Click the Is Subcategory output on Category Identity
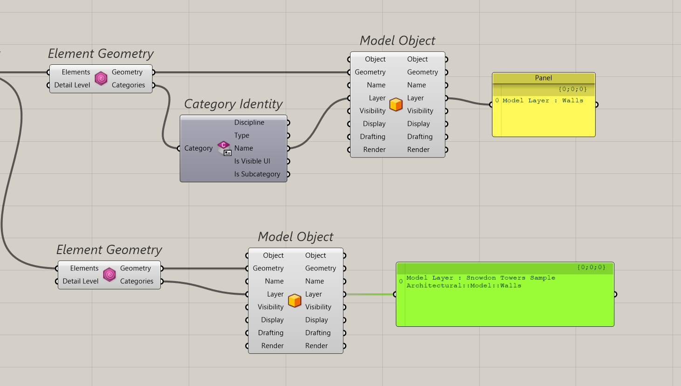681x386 pixels. point(289,174)
